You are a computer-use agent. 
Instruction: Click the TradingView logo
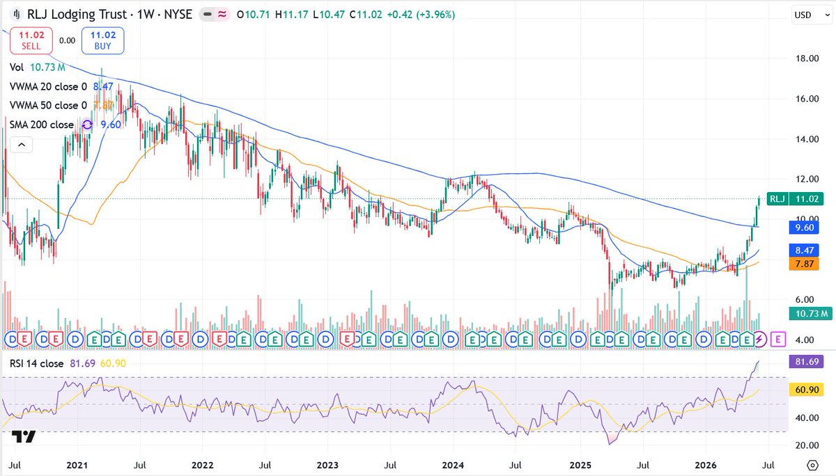[x=23, y=437]
